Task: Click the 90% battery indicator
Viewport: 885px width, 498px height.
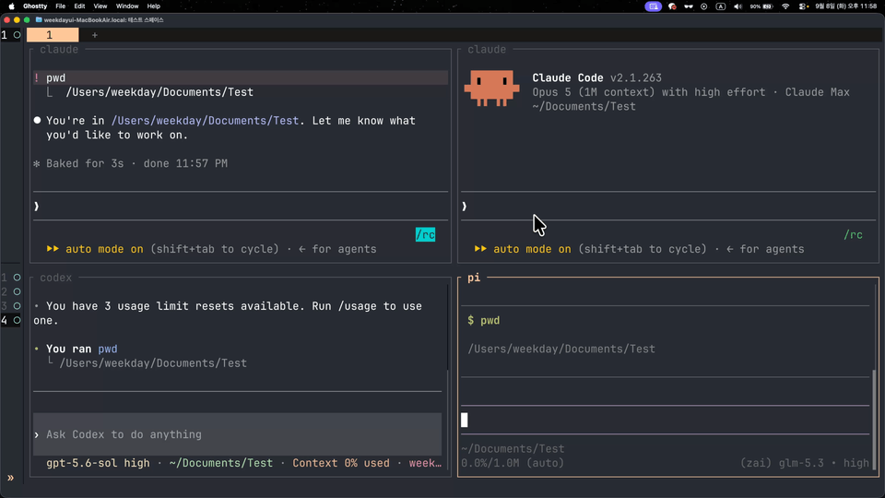Action: (x=761, y=6)
